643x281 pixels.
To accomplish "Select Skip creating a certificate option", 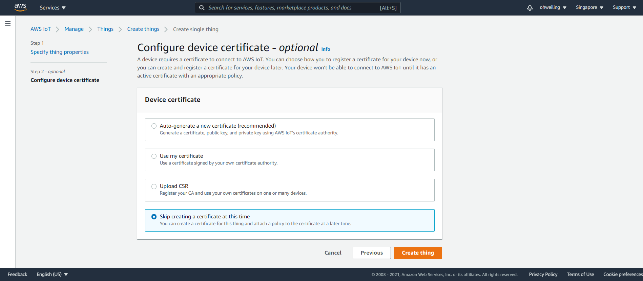I will click(290, 220).
